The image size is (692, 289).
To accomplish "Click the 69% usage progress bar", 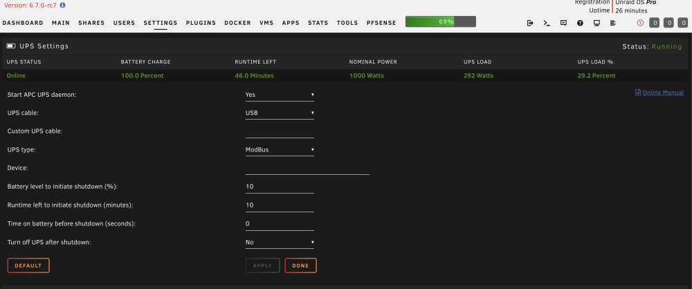I will 440,21.
